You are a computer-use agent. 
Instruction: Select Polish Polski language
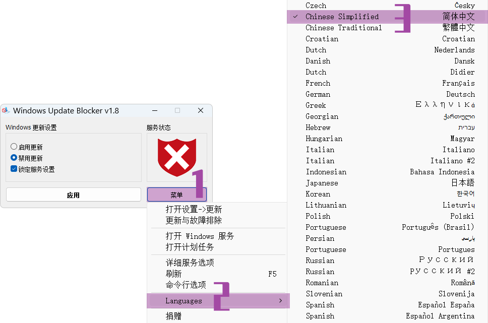click(388, 216)
